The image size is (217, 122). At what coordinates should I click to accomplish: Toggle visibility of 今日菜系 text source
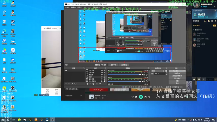click(x=102, y=73)
